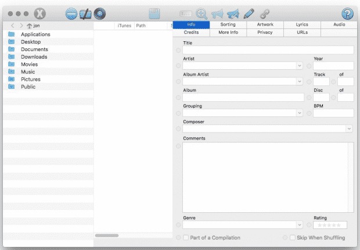Open help with the question mark icon
The width and height of the screenshot is (360, 250).
(347, 13)
